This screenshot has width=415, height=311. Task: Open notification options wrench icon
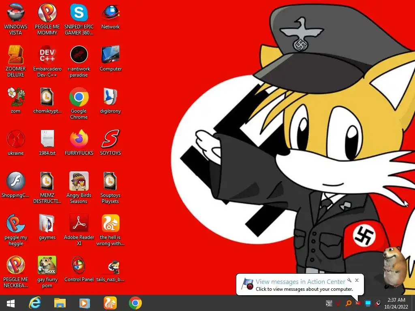(349, 280)
